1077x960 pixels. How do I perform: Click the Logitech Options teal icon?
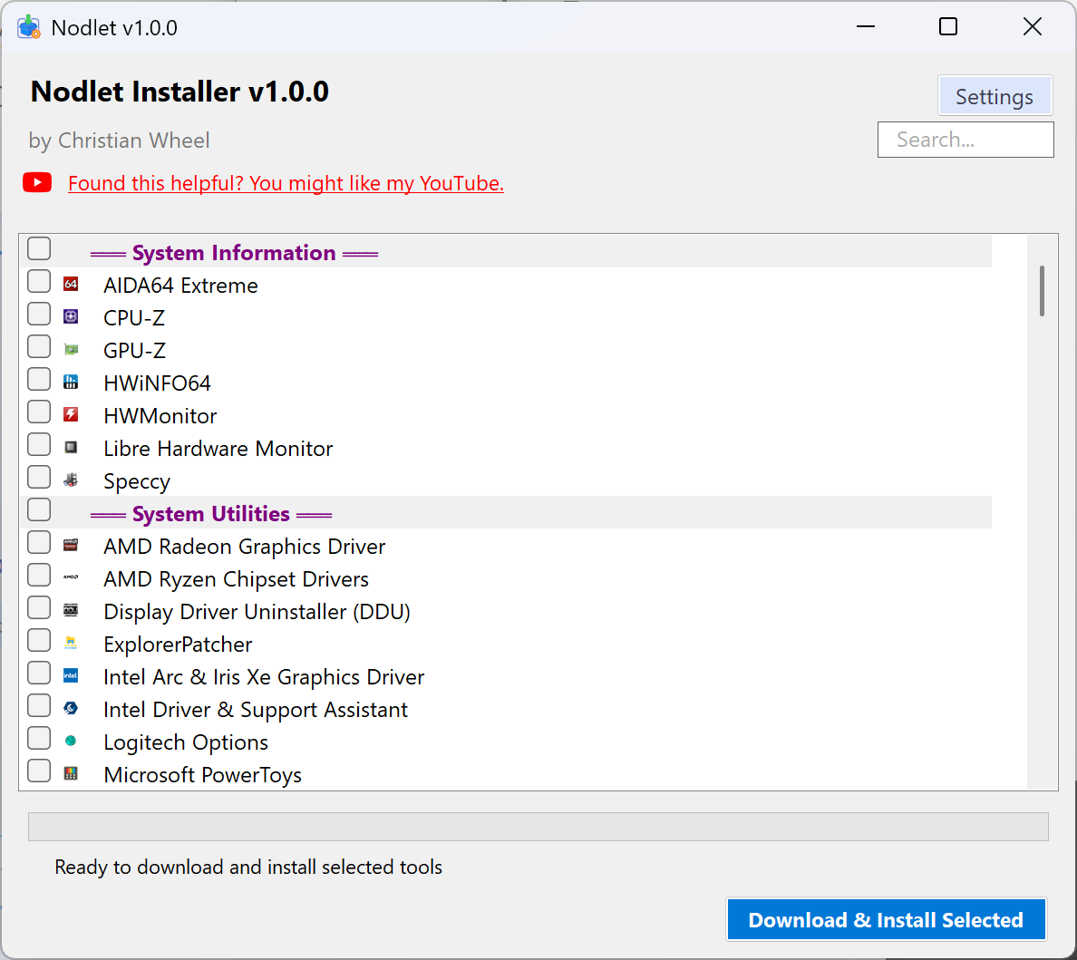click(x=71, y=742)
